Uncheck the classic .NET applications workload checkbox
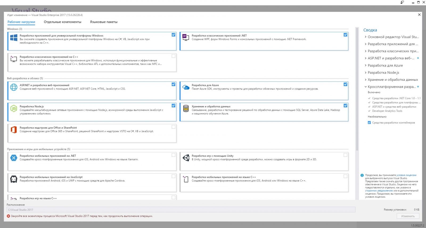This screenshot has height=228, width=426. pyautogui.click(x=346, y=35)
